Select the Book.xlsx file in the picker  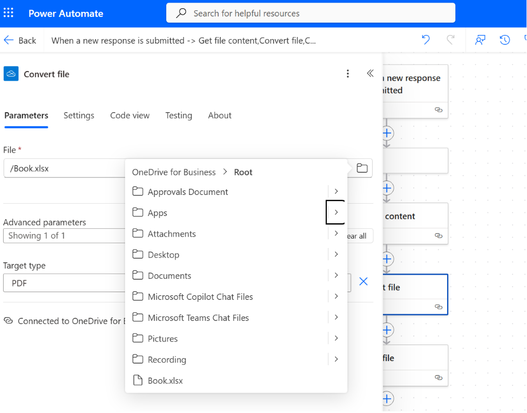[236, 381]
